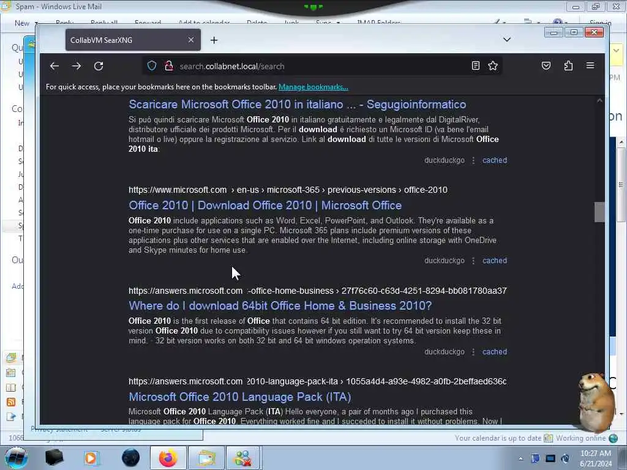Screen dimensions: 627x470
Task: Reload the current search page
Action: click(x=99, y=66)
